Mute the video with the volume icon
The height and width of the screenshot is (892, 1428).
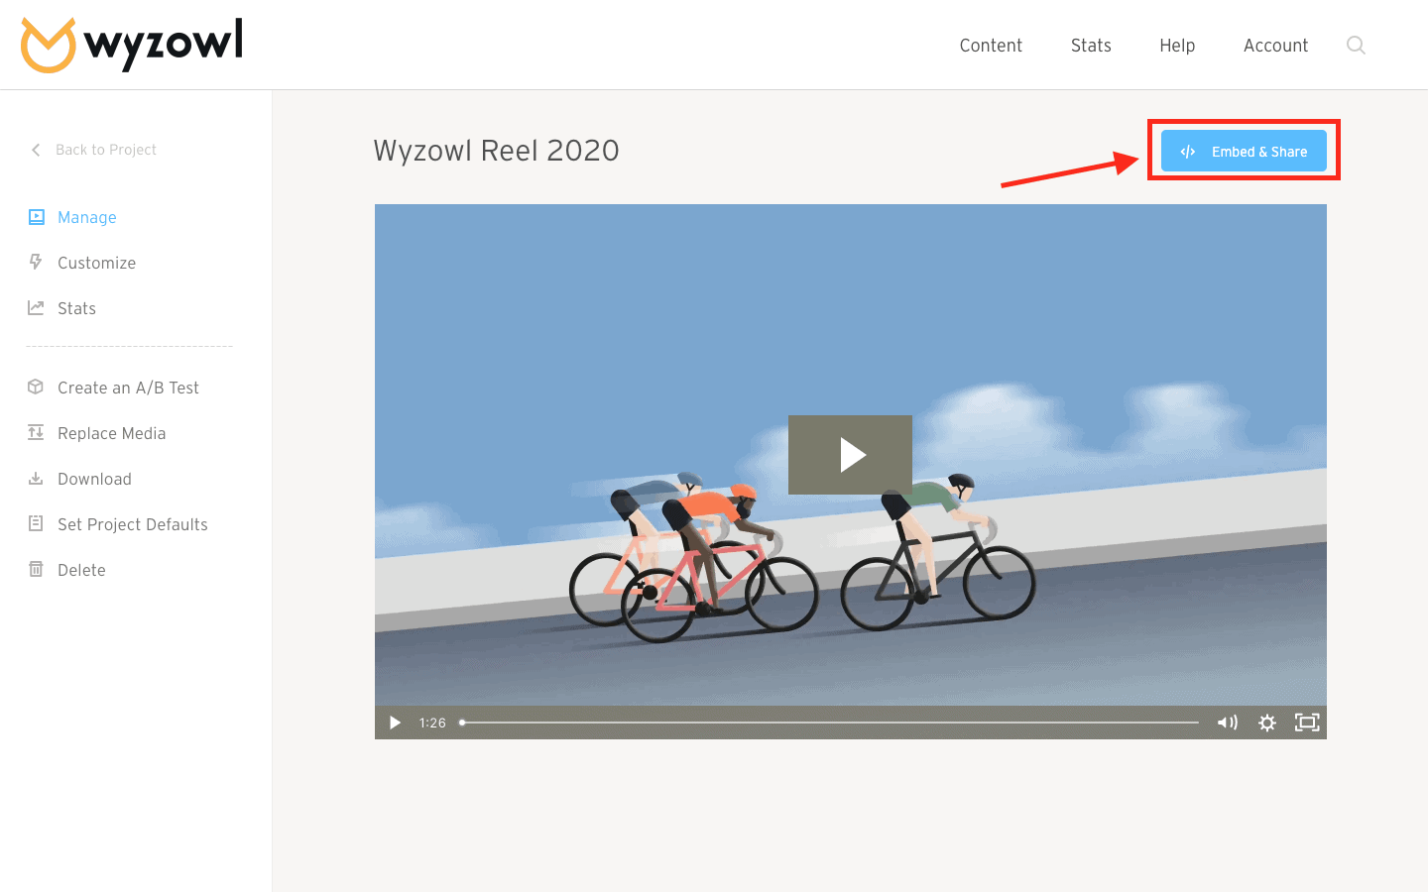(1228, 723)
